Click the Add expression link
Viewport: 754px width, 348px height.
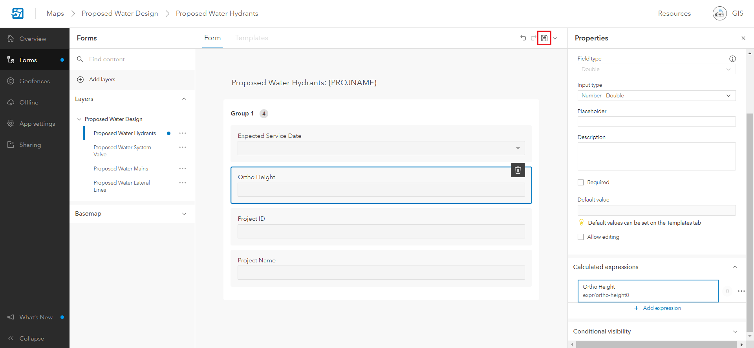[658, 308]
